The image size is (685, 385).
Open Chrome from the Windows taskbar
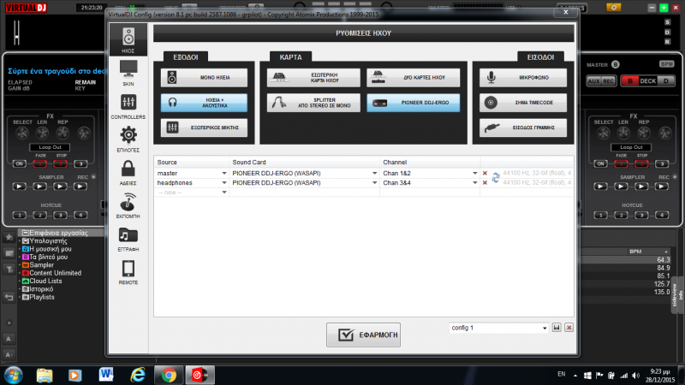click(x=170, y=375)
